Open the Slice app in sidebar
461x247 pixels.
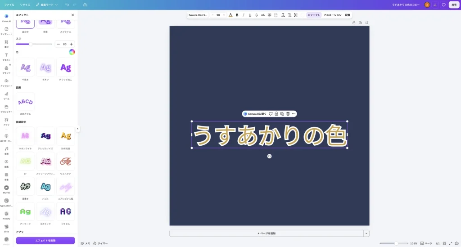pyautogui.click(x=6, y=228)
